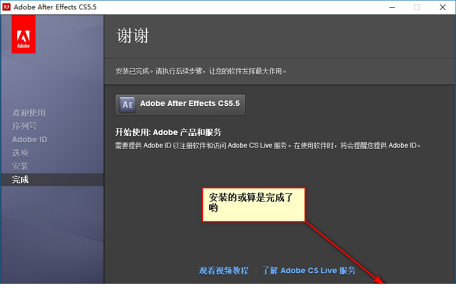This screenshot has height=295, width=456.
Task: Open the 观看视频教程 link
Action: coord(224,271)
